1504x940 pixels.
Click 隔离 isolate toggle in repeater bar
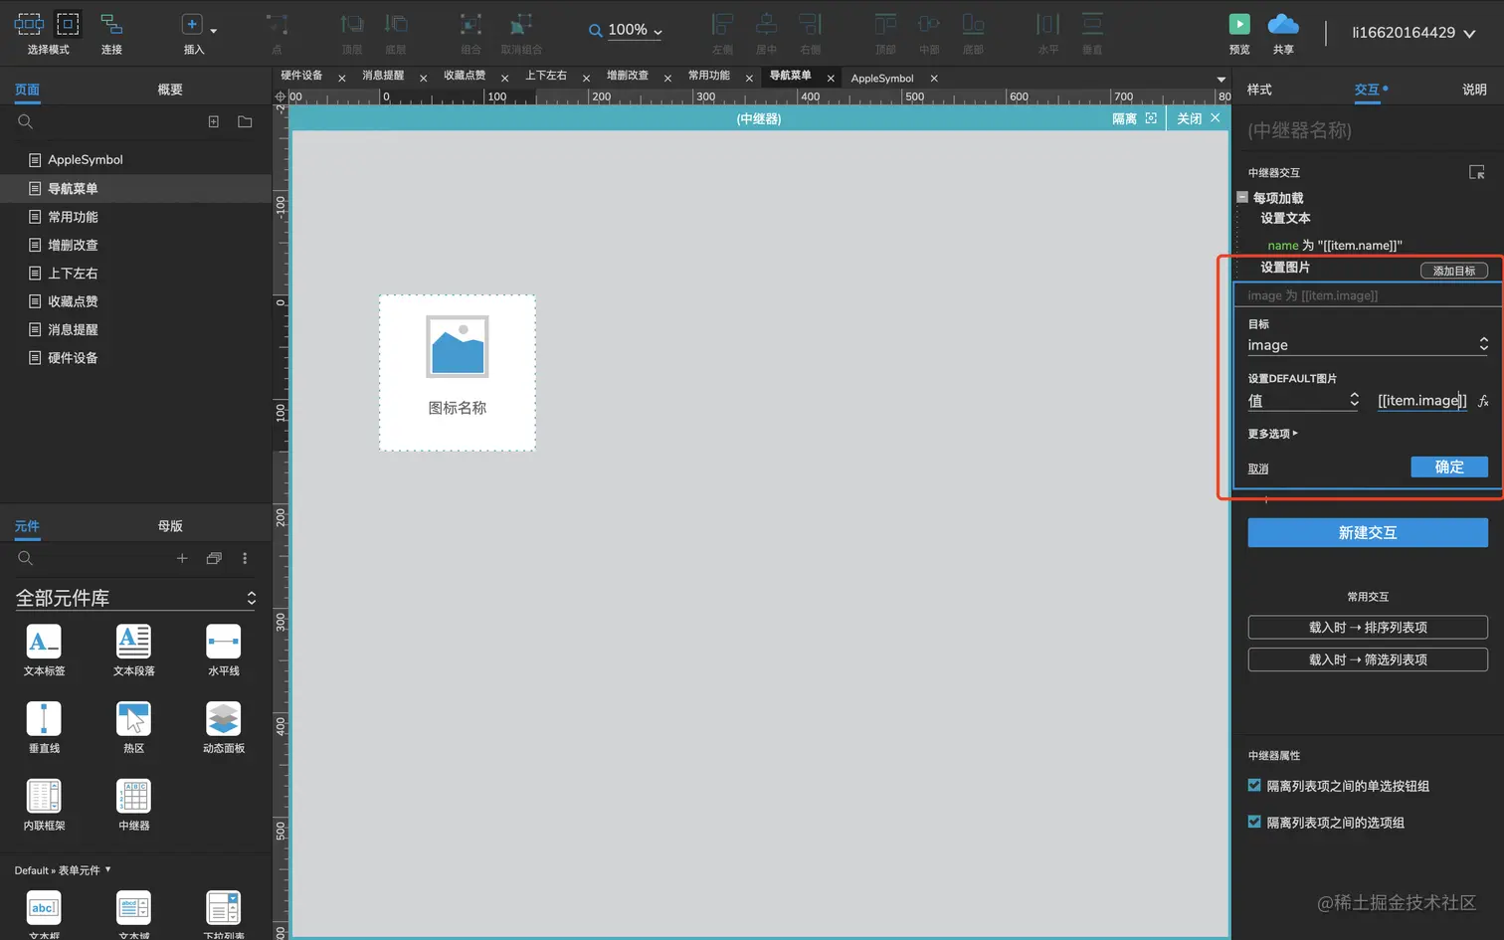click(1134, 118)
